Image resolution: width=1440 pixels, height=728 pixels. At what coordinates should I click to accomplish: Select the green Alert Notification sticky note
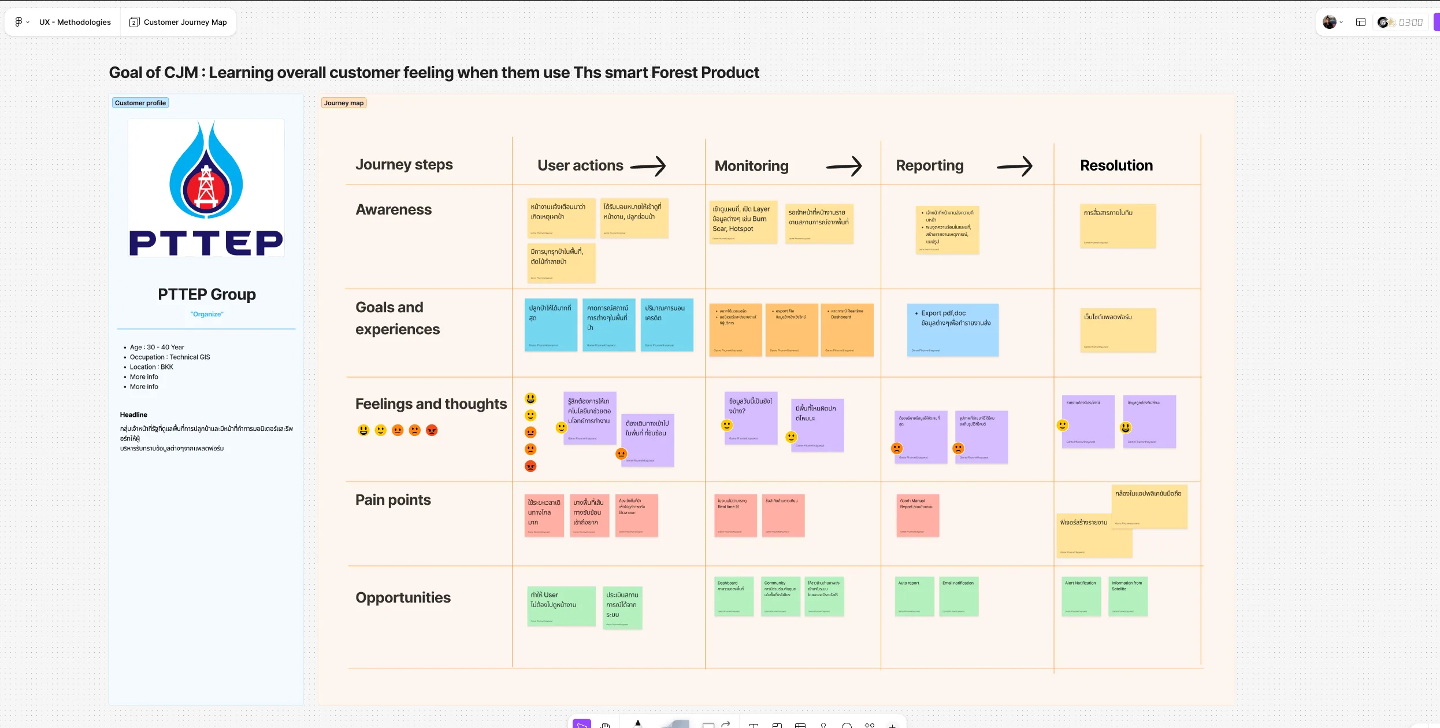coord(1082,596)
